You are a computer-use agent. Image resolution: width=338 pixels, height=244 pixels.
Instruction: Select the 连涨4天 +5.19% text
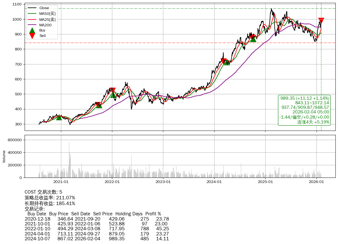click(313, 122)
